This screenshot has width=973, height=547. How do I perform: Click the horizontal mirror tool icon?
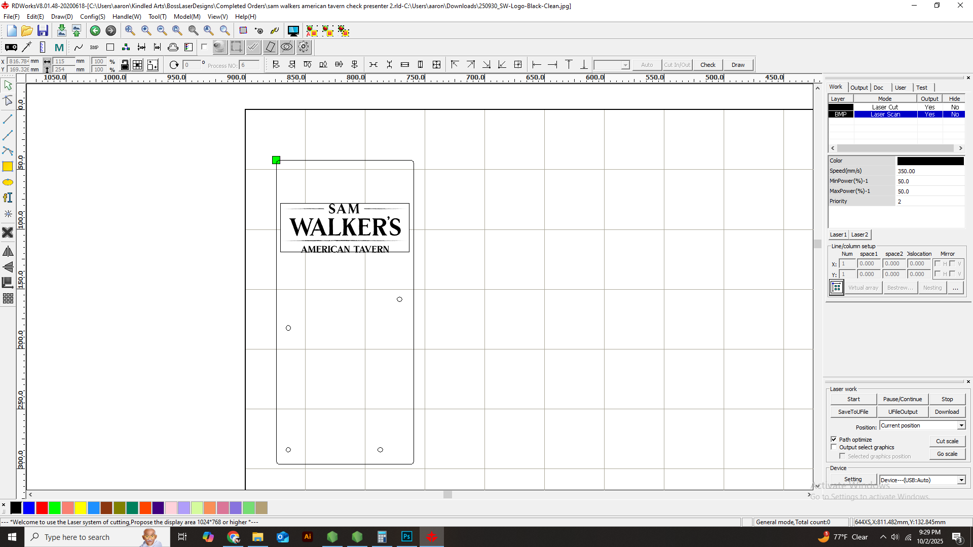[8, 251]
